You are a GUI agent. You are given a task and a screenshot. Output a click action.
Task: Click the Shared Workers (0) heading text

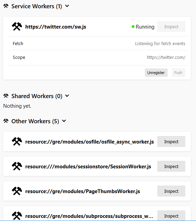click(x=37, y=96)
